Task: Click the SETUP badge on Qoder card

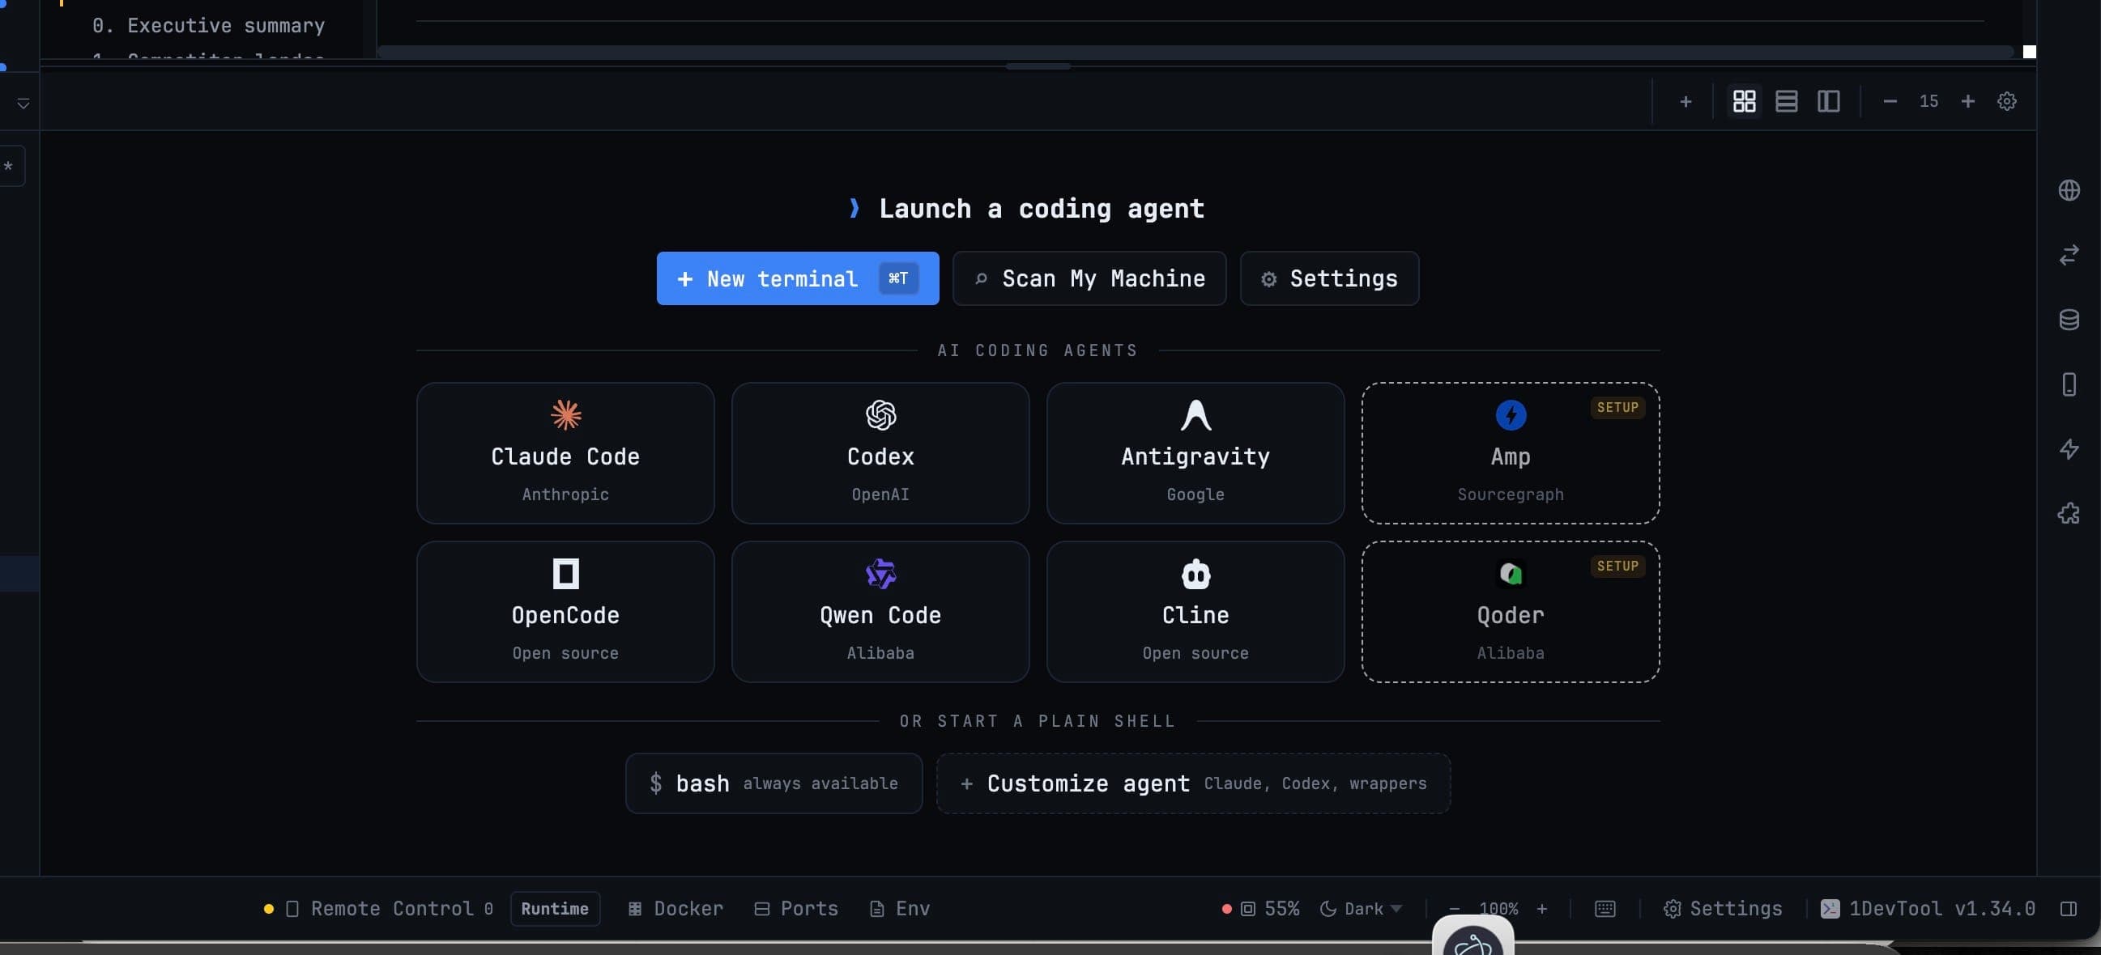Action: click(1617, 567)
